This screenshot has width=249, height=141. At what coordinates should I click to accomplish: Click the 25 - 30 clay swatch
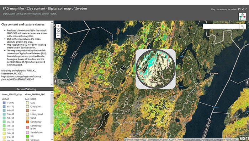(x=4, y=137)
